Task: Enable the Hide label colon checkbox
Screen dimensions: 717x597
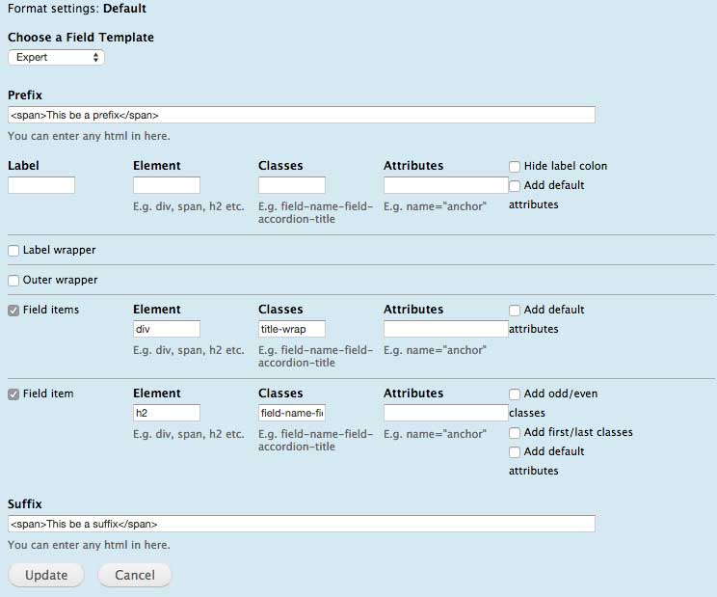Action: pos(516,166)
